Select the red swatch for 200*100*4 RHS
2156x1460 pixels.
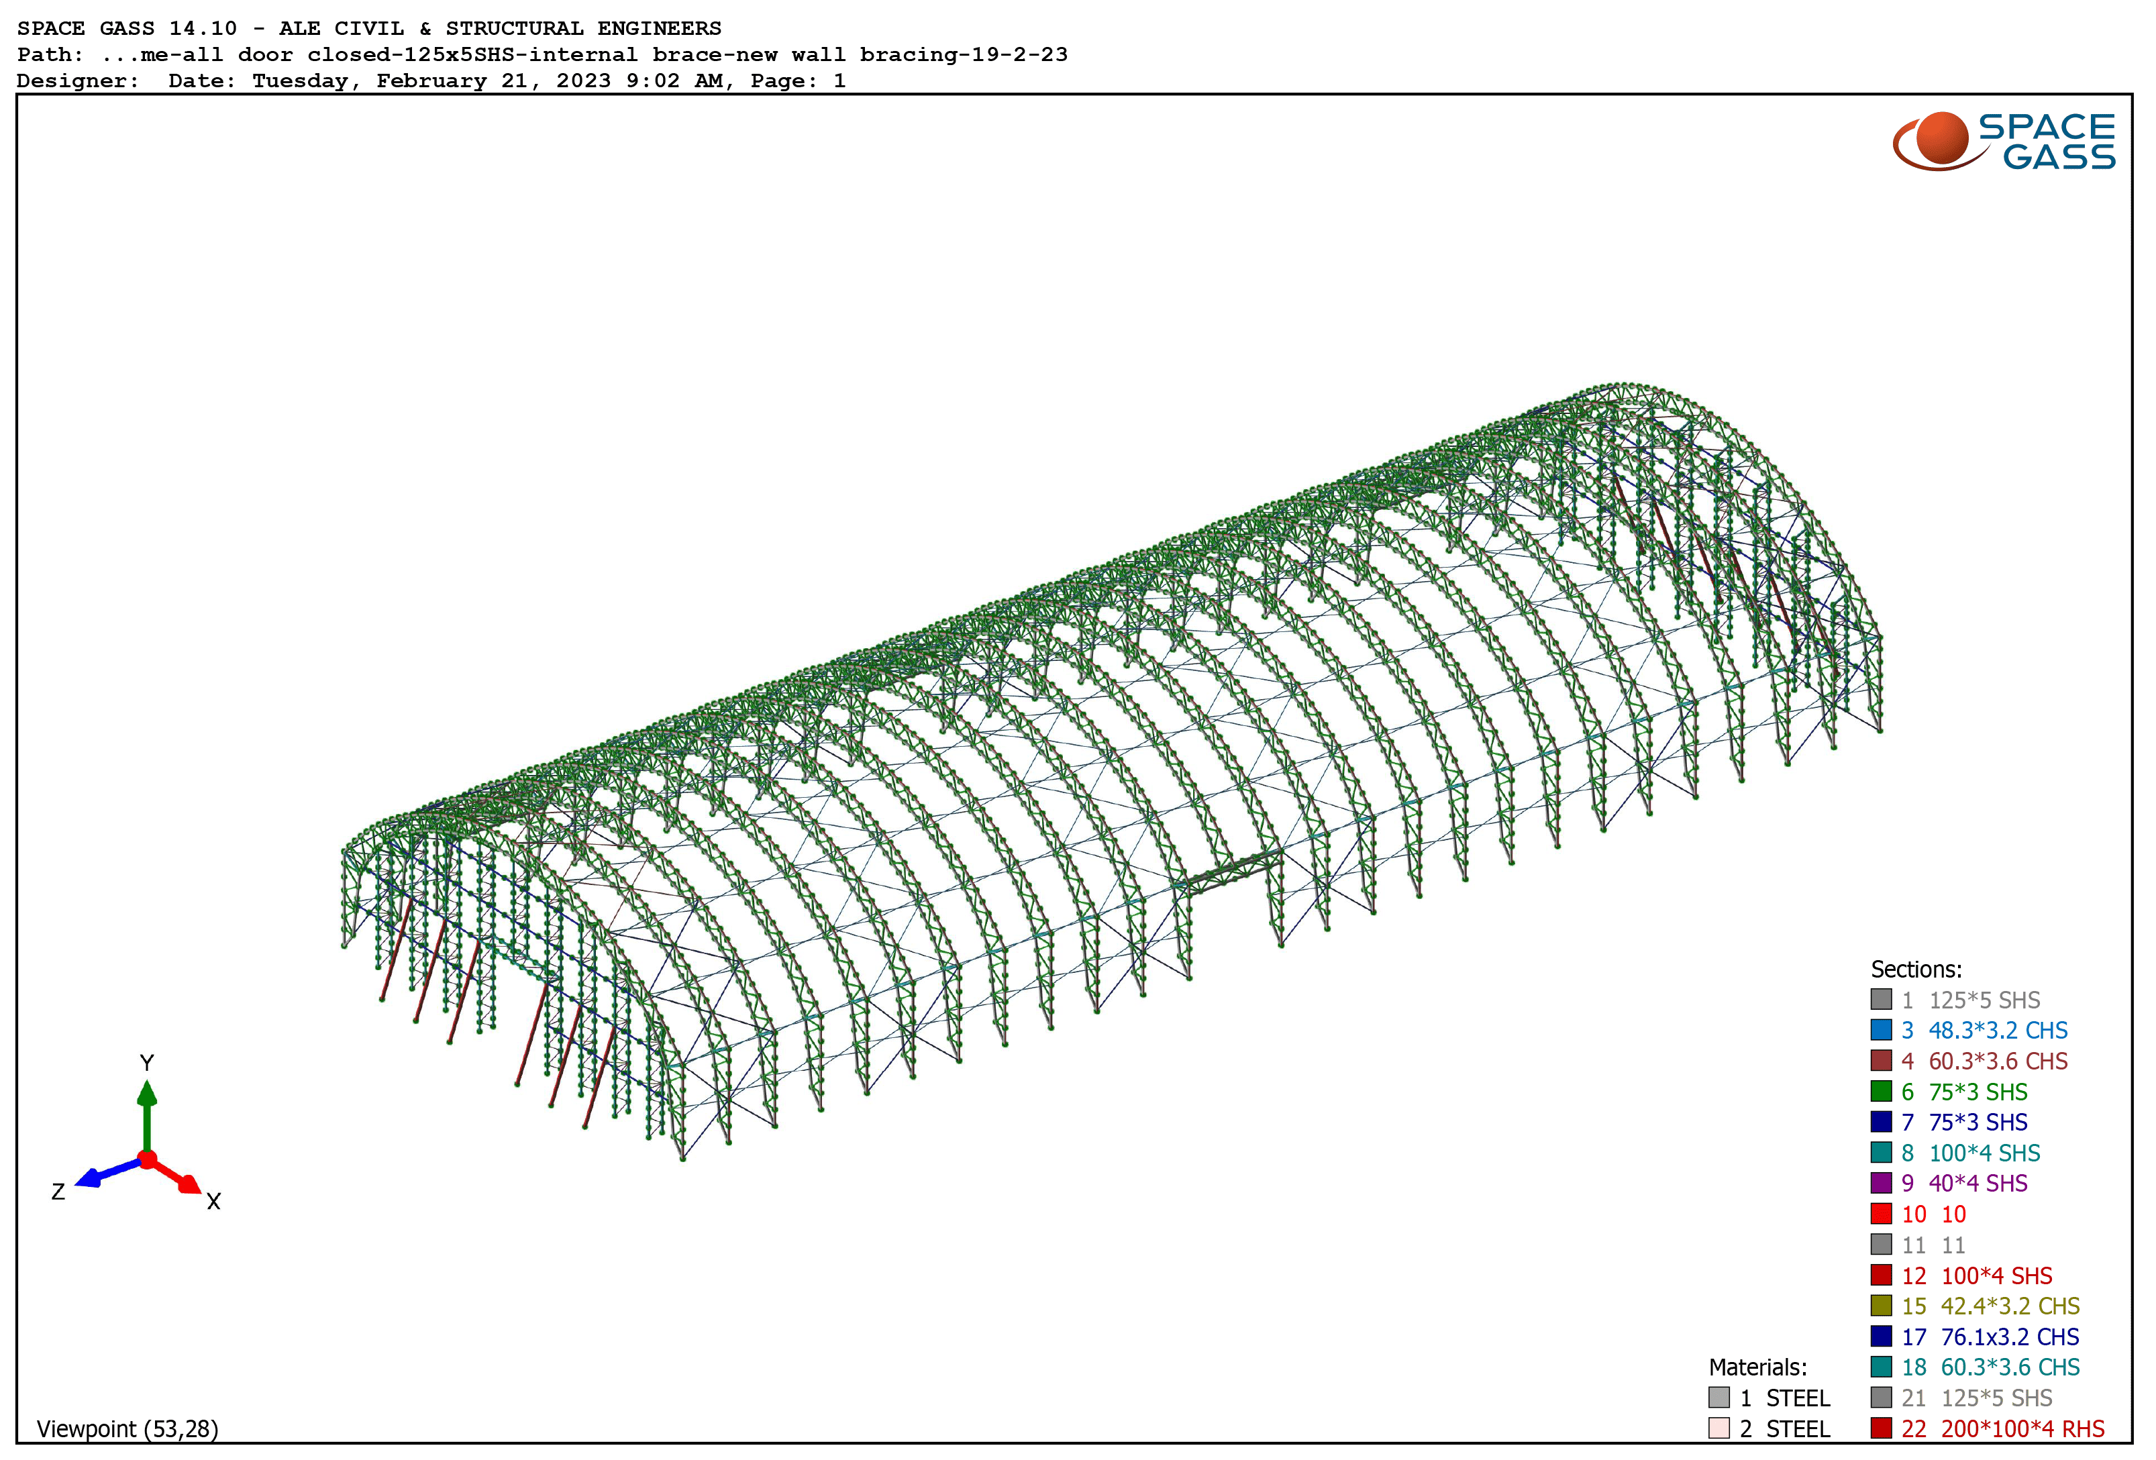1882,1428
